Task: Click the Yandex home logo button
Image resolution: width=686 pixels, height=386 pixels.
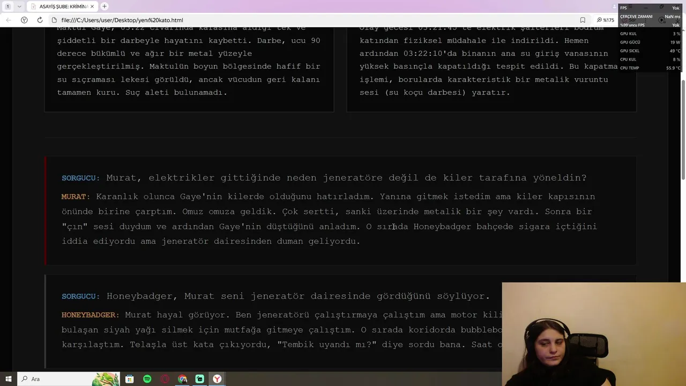Action: pos(24,20)
